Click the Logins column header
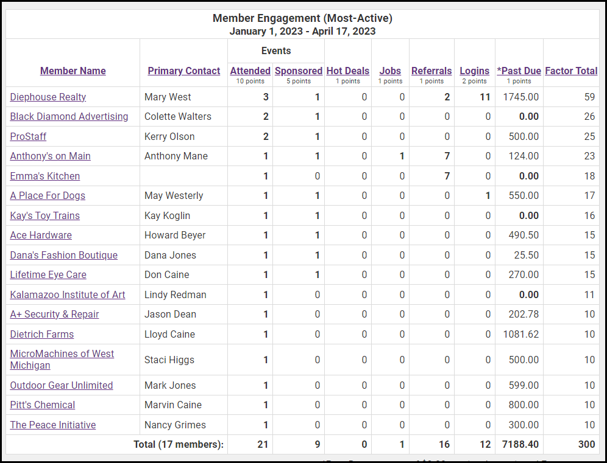The image size is (607, 463). 474,71
